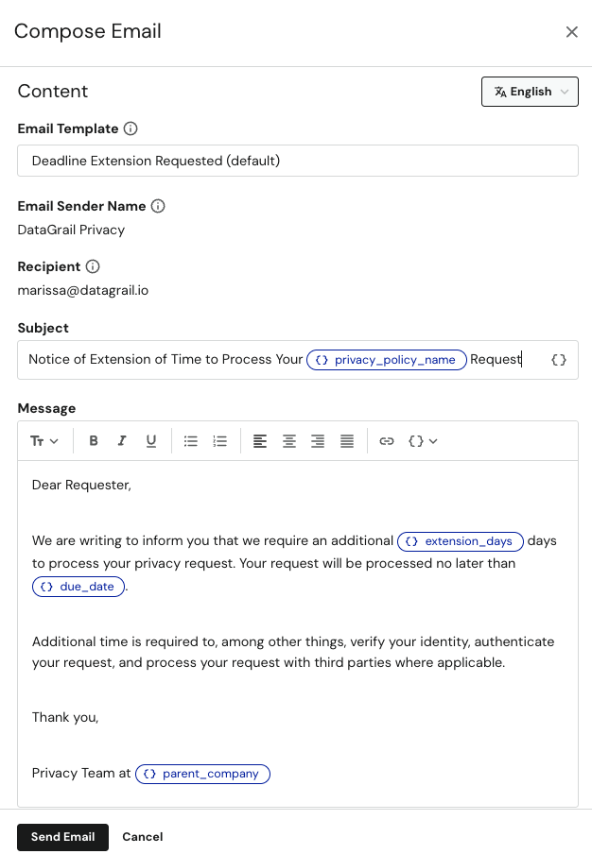
Task: Insert a bulleted list
Action: pyautogui.click(x=190, y=440)
